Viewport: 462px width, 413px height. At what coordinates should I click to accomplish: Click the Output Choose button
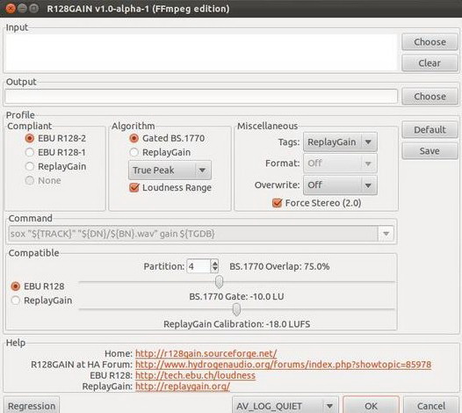click(430, 97)
